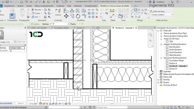The width and height of the screenshot is (194, 109).
Task: Click the Help question mark icon
Action: [178, 2]
